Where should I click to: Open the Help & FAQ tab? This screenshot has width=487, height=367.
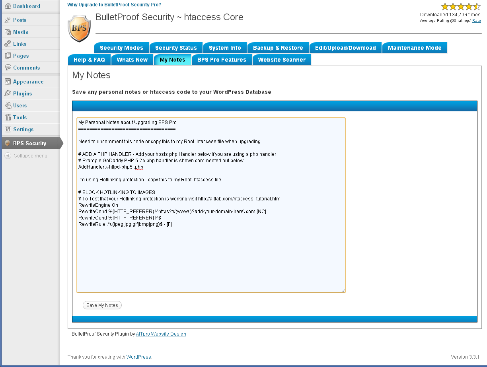click(x=89, y=60)
